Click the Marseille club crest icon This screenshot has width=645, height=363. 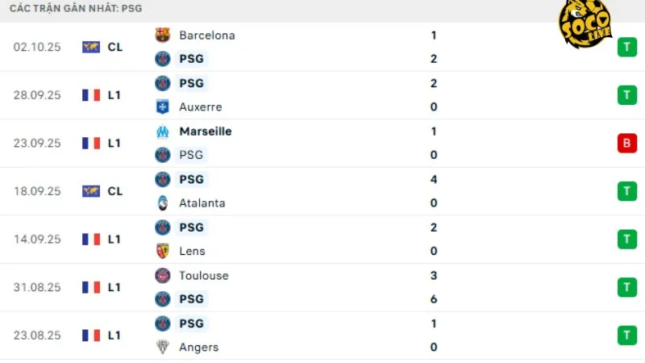tap(163, 131)
